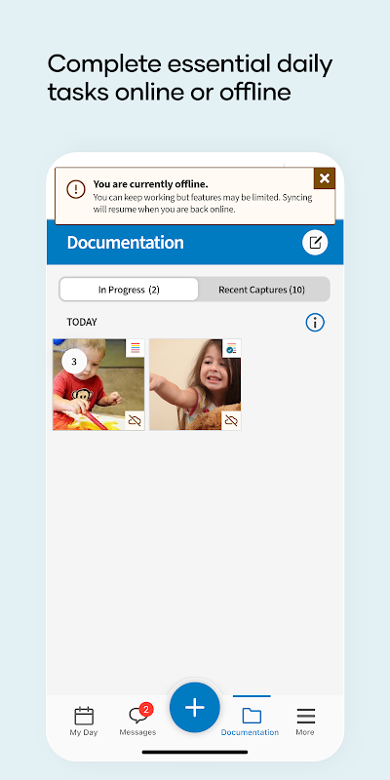Open My Day in bottom navigation
The height and width of the screenshot is (780, 390).
coord(84,721)
